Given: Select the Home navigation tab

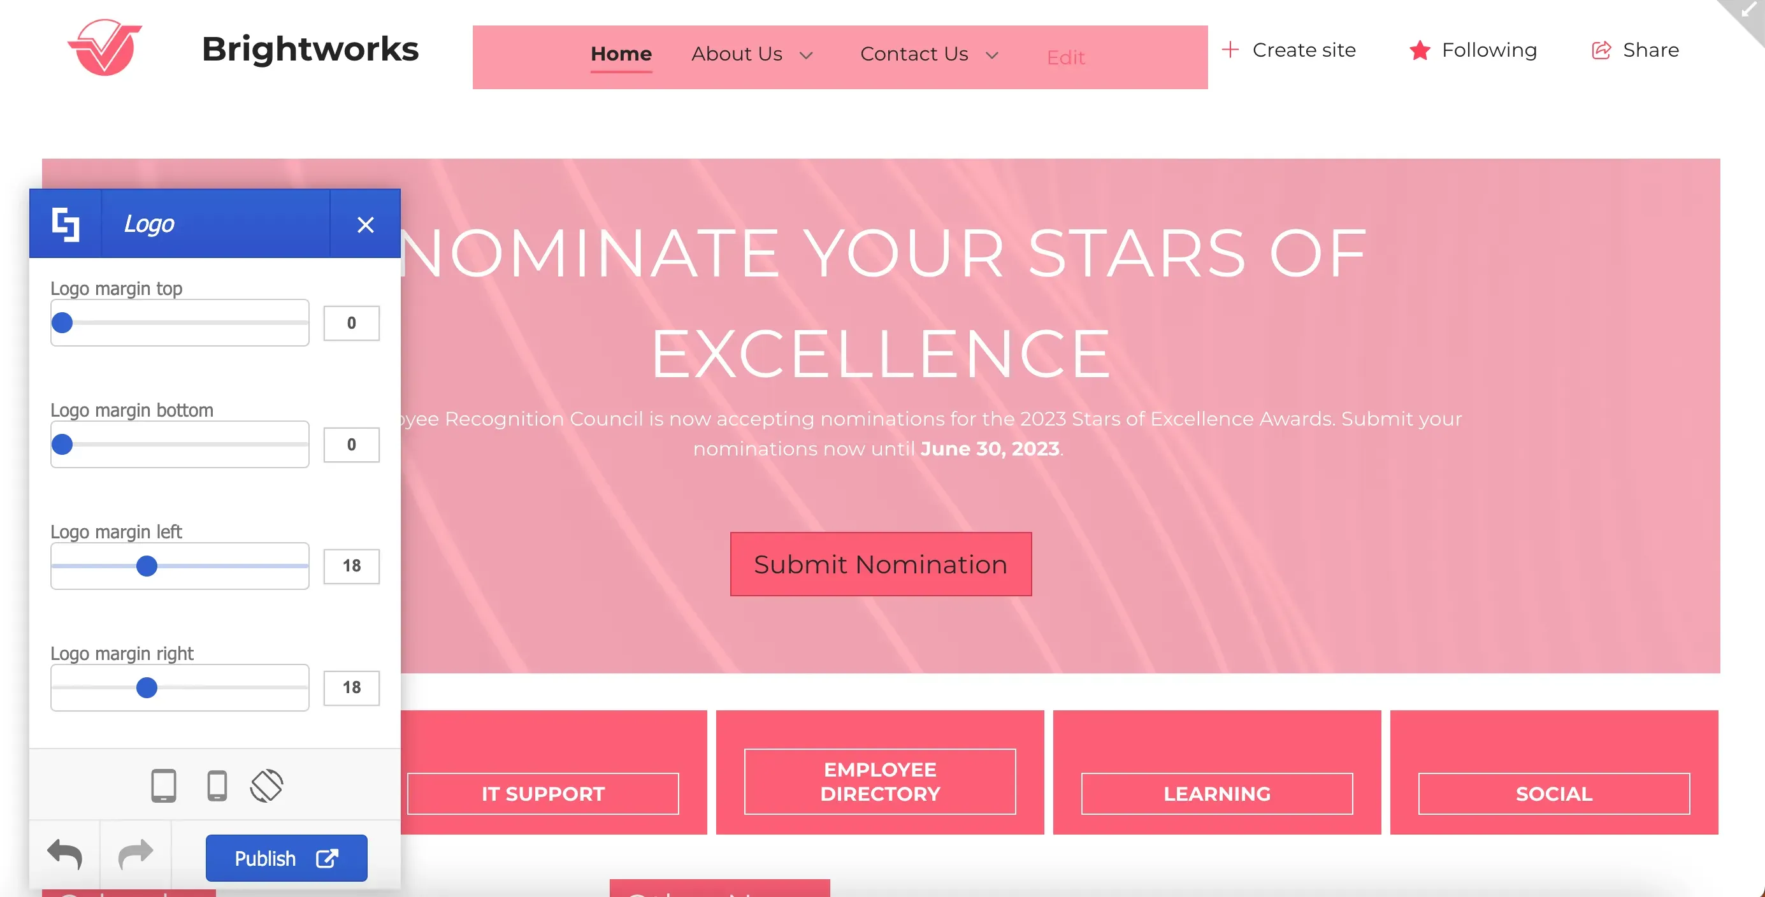Looking at the screenshot, I should (621, 54).
